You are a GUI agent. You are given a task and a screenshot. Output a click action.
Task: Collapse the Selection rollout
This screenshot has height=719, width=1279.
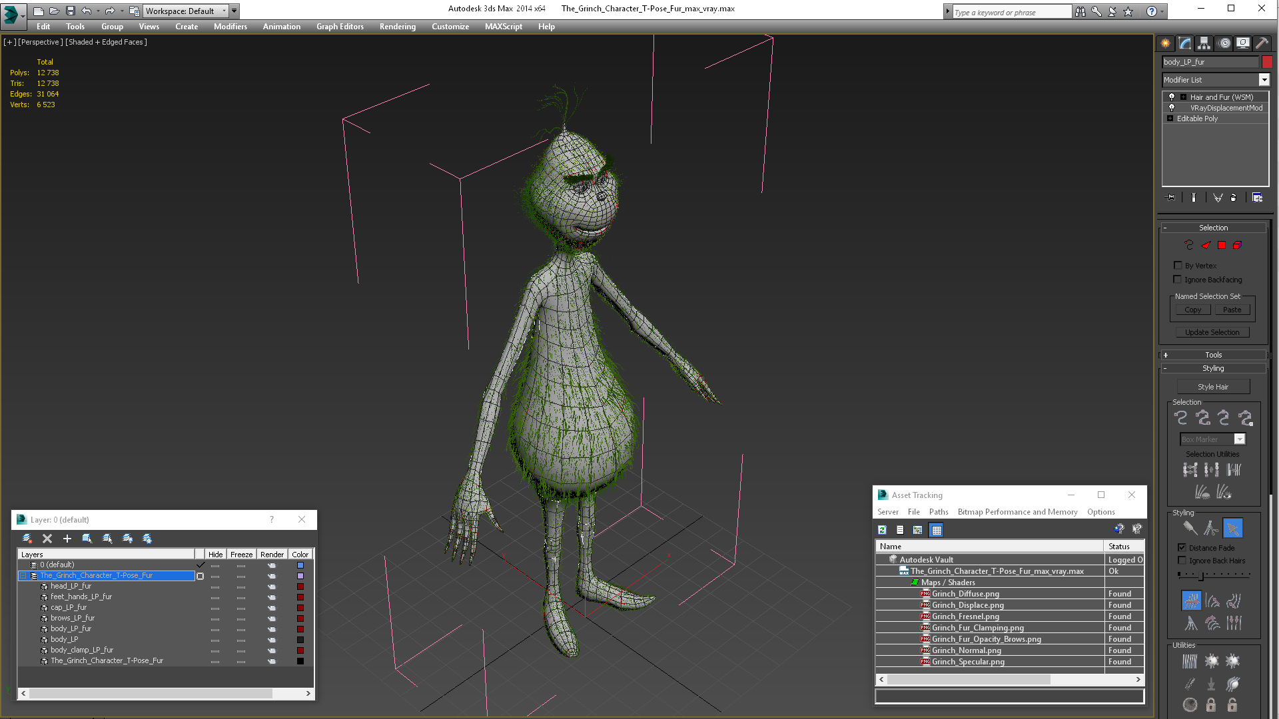1212,228
